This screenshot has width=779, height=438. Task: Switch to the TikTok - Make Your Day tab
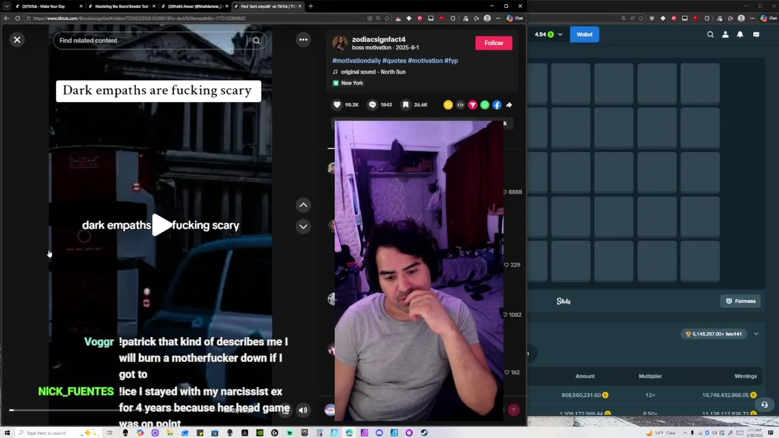click(47, 6)
